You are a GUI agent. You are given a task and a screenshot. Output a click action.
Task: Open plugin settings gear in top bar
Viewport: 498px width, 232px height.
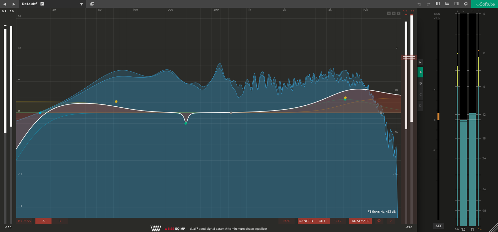(x=466, y=4)
